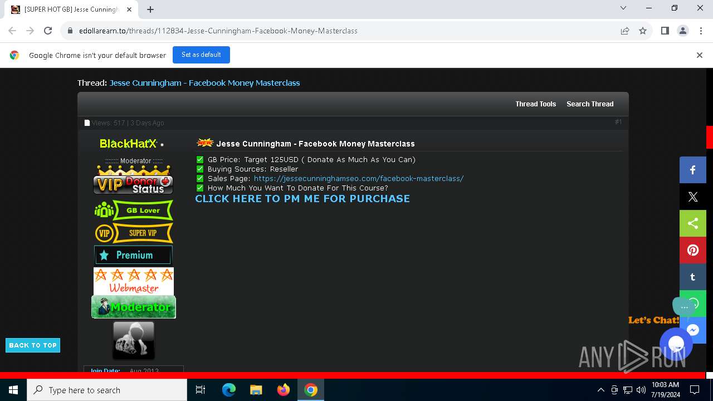The image size is (713, 401).
Task: Open the Chrome side panel
Action: click(x=665, y=31)
